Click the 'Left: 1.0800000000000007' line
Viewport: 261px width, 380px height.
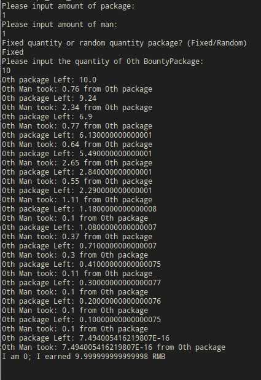[79, 227]
